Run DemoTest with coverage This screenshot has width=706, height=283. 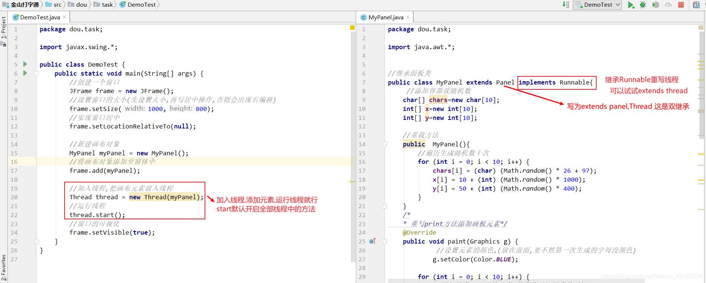[656, 5]
